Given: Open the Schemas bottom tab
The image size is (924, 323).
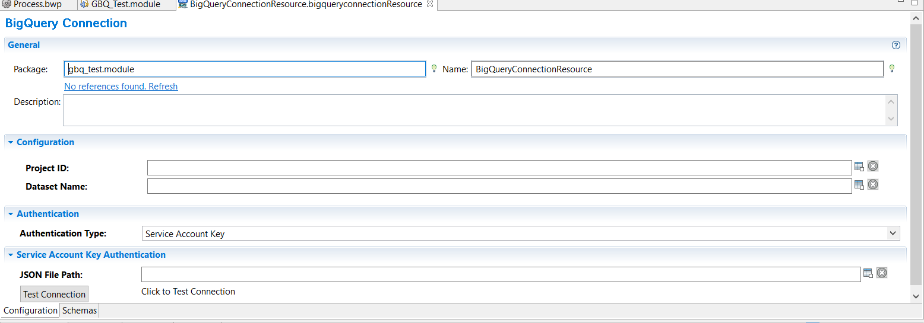Looking at the screenshot, I should pos(80,311).
